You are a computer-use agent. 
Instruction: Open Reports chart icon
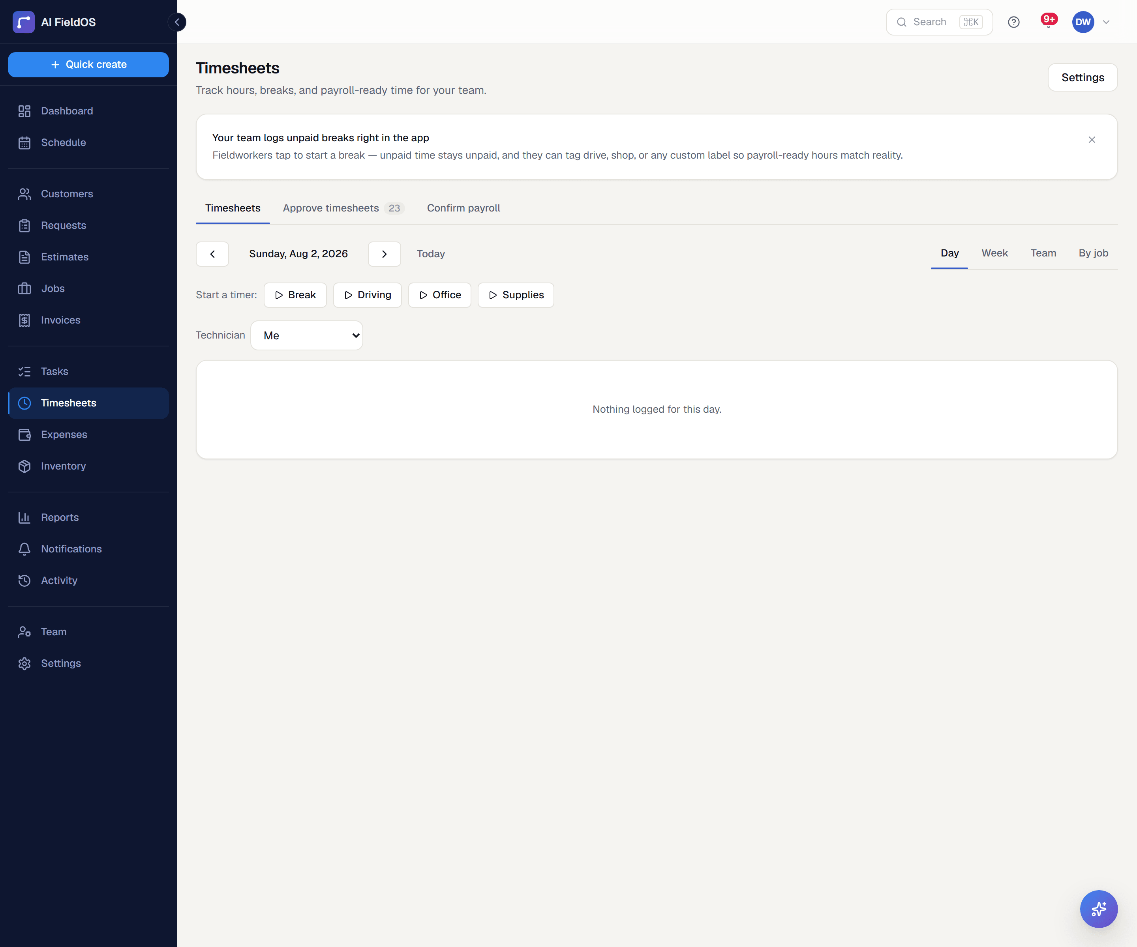(x=24, y=517)
